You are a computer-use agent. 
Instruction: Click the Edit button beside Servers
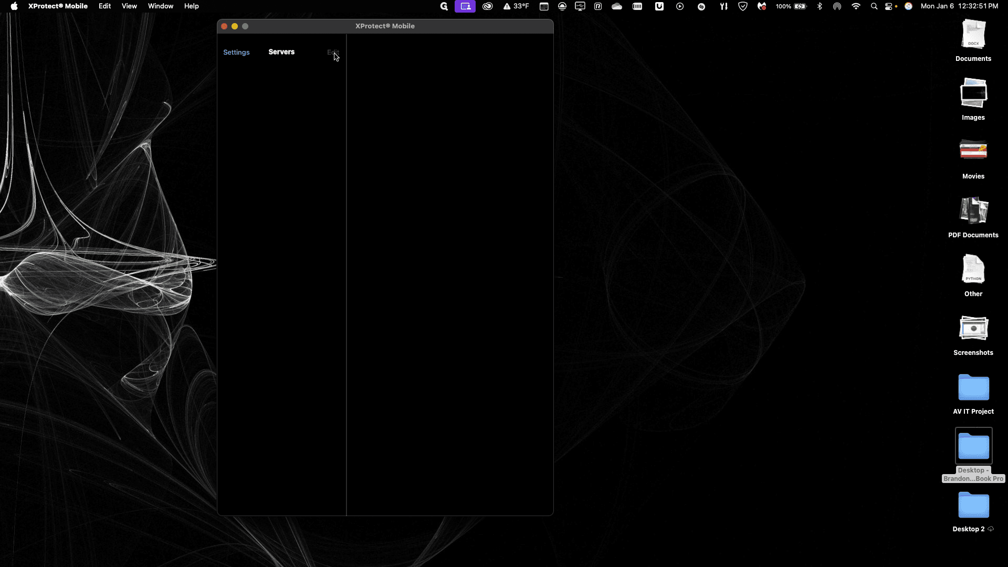click(x=333, y=52)
